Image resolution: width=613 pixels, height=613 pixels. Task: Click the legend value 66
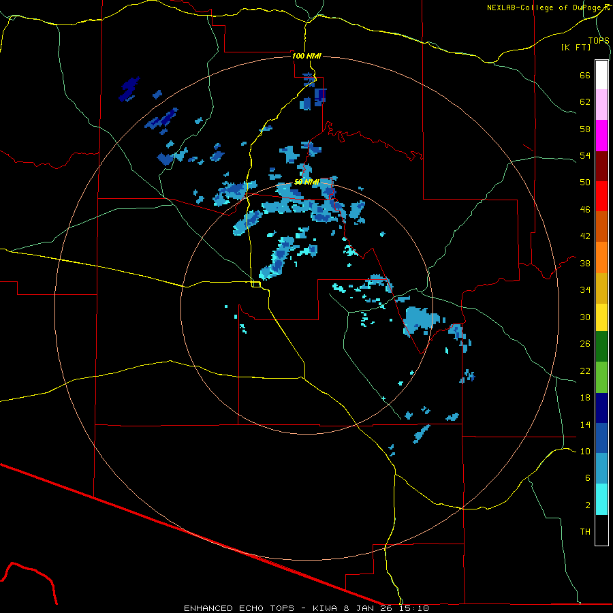click(x=585, y=75)
